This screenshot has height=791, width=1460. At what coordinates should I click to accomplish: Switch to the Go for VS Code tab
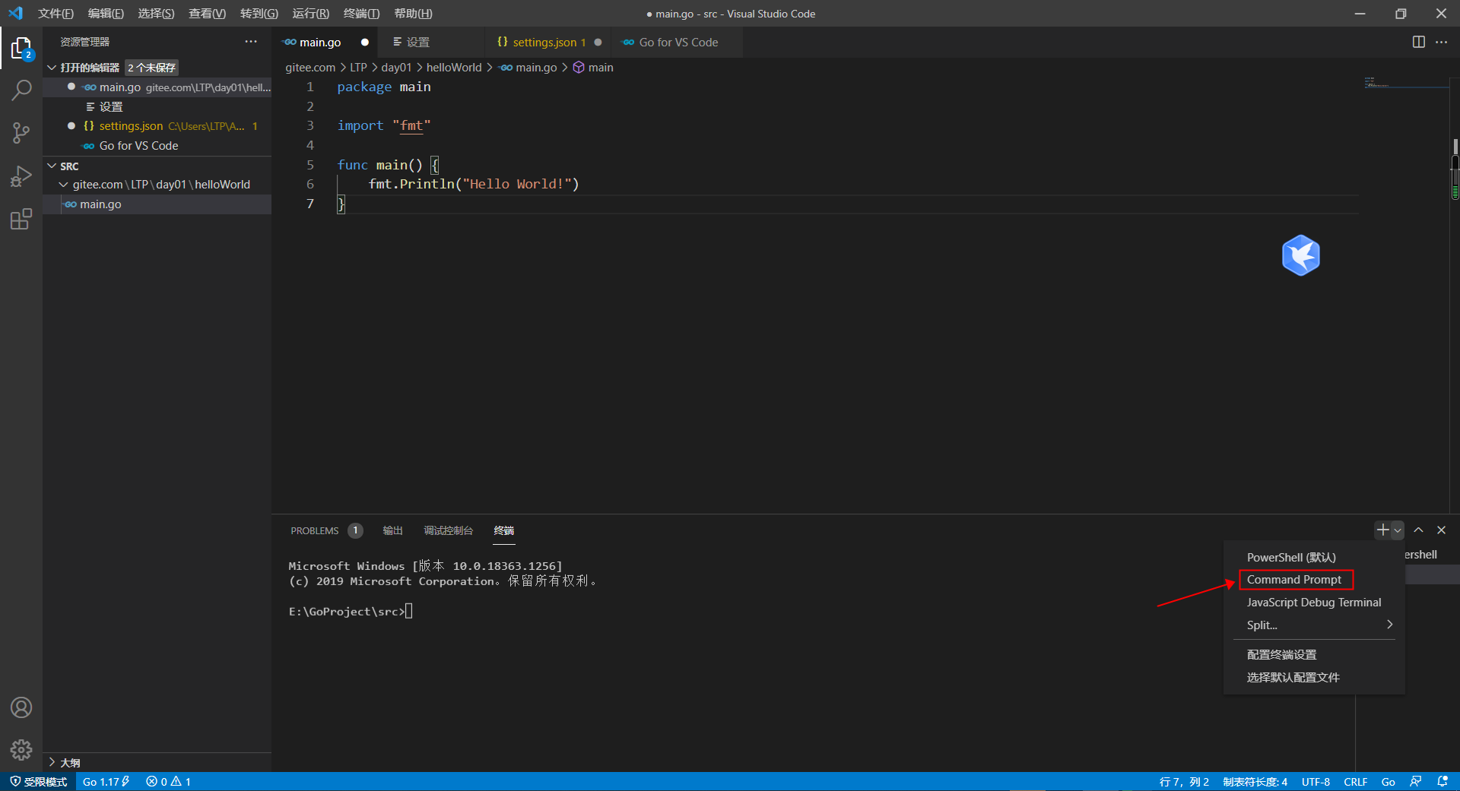pos(678,43)
